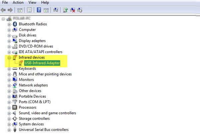Select the Display adapters category
200x134 pixels.
(x=32, y=41)
